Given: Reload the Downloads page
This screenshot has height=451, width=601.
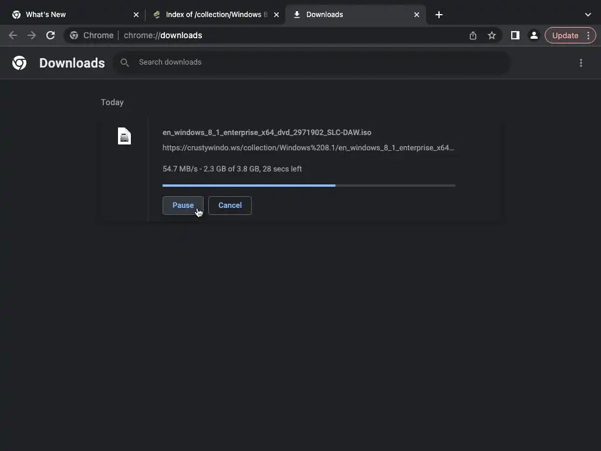Looking at the screenshot, I should (50, 35).
